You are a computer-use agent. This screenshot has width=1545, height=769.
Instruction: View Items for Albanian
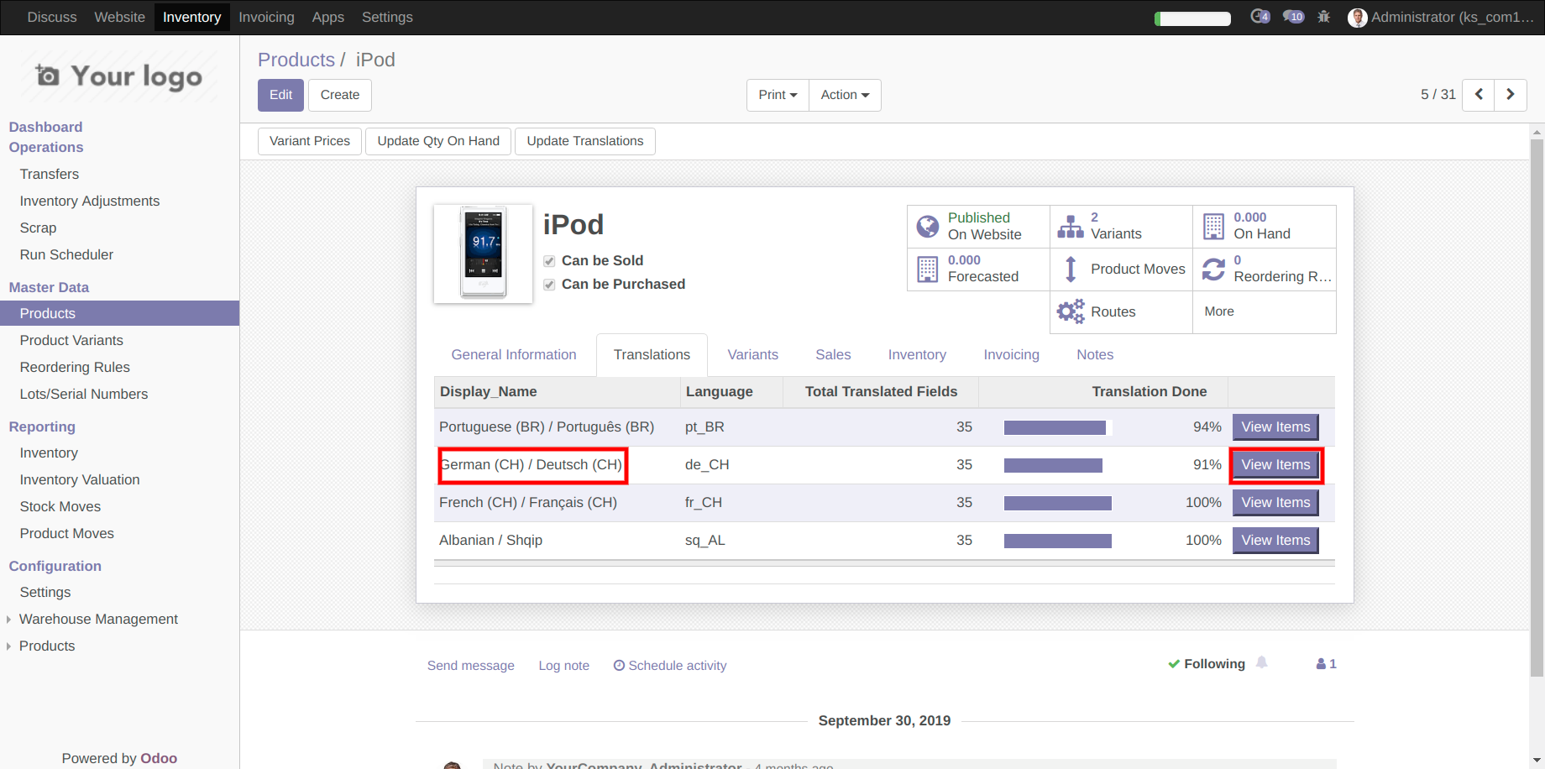pos(1275,541)
